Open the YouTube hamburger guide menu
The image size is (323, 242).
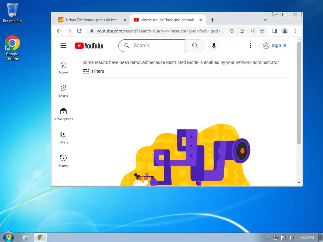coord(63,45)
